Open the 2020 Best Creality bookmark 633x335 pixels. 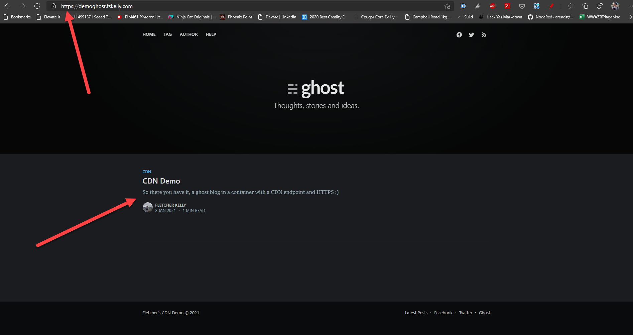coord(325,17)
